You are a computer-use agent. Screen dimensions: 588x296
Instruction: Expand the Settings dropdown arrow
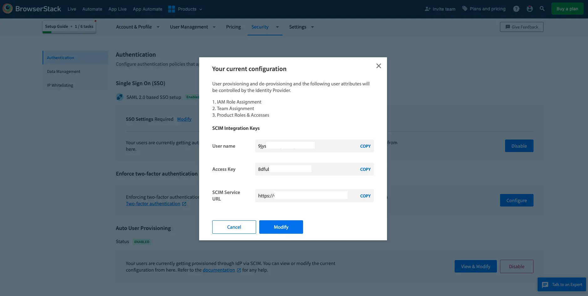pos(312,27)
